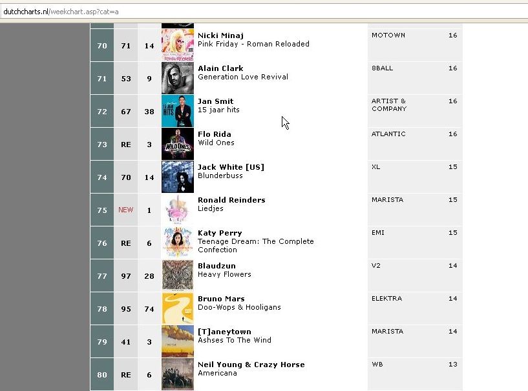Click Jan Smit 15 jaar hits cover

177,111
